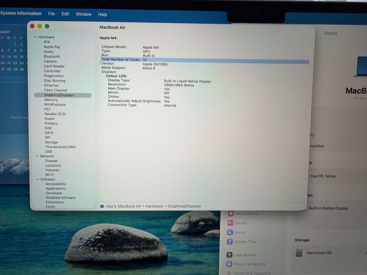The image size is (367, 275).
Task: Open the Screen Time hourglass icon
Action: click(x=230, y=242)
